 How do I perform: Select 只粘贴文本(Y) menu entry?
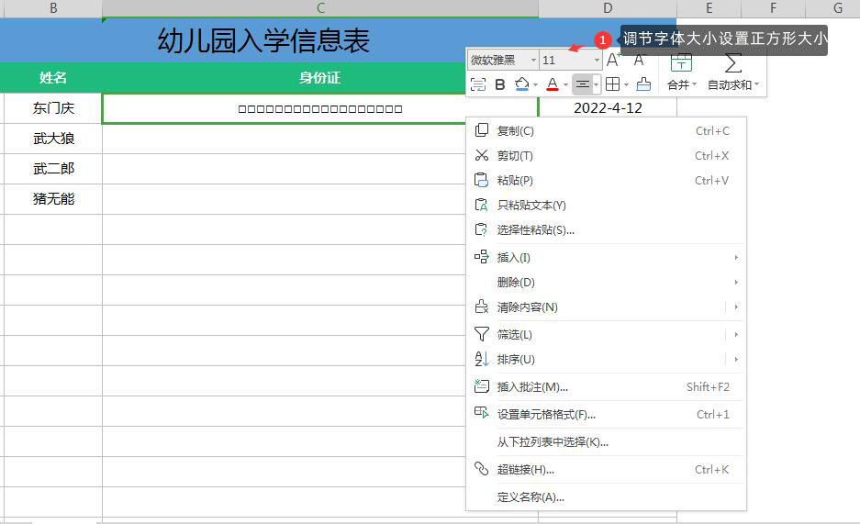(606, 205)
